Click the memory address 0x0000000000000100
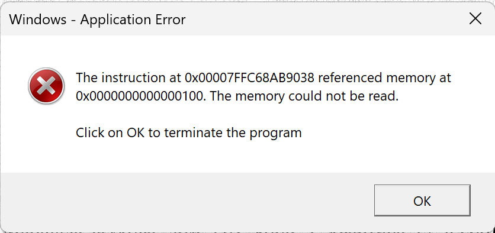The width and height of the screenshot is (495, 233). point(139,96)
